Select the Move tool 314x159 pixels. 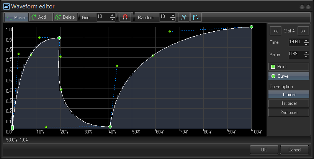[x=16, y=17]
